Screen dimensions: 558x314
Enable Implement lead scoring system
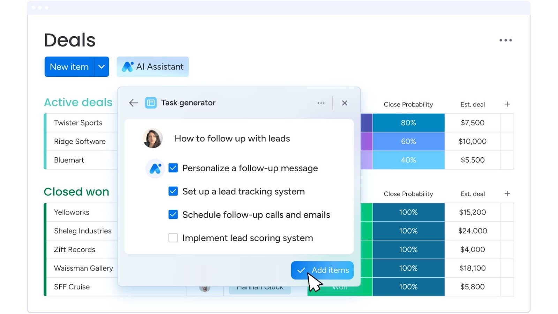click(x=173, y=238)
